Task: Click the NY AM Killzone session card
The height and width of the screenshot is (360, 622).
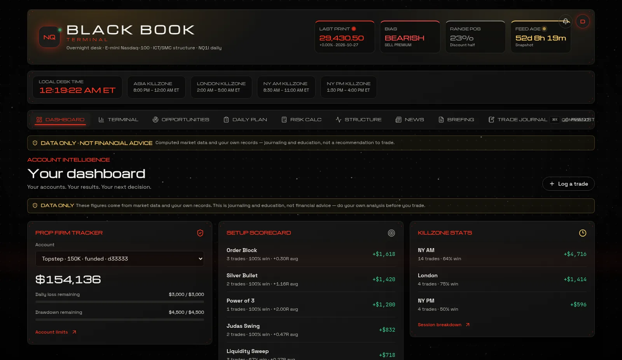Action: 286,87
